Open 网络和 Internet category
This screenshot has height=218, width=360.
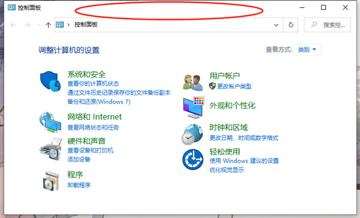coord(95,117)
